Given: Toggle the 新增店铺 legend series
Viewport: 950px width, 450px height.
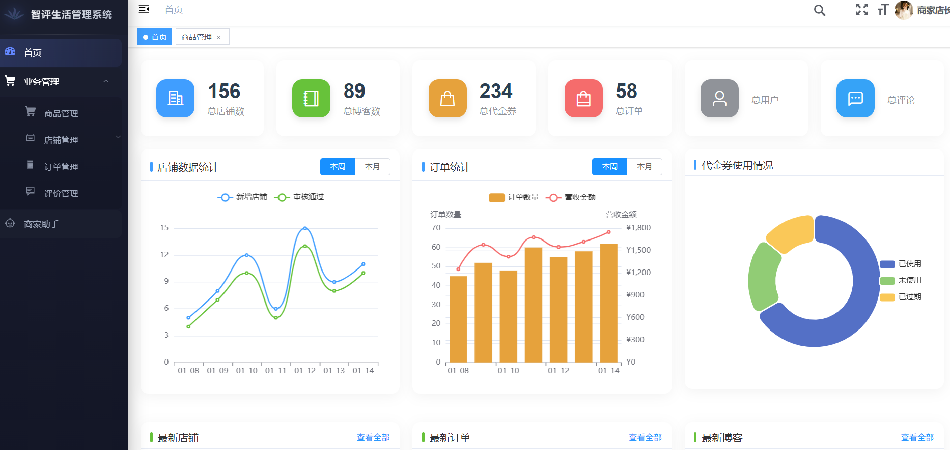Looking at the screenshot, I should tap(242, 197).
